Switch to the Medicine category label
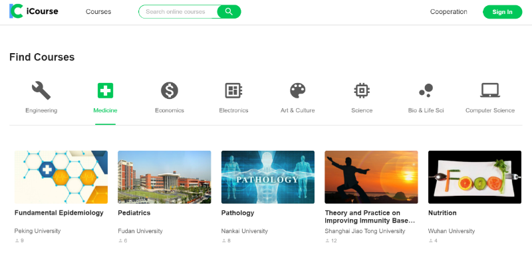532x253 pixels. [x=105, y=110]
